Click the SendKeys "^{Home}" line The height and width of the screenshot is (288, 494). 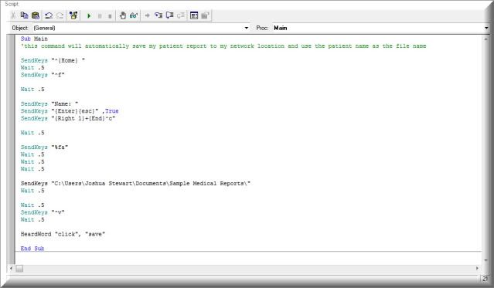[x=53, y=60]
